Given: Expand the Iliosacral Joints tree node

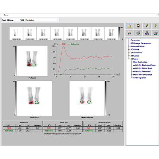Looking at the screenshot, I should coord(128,47).
